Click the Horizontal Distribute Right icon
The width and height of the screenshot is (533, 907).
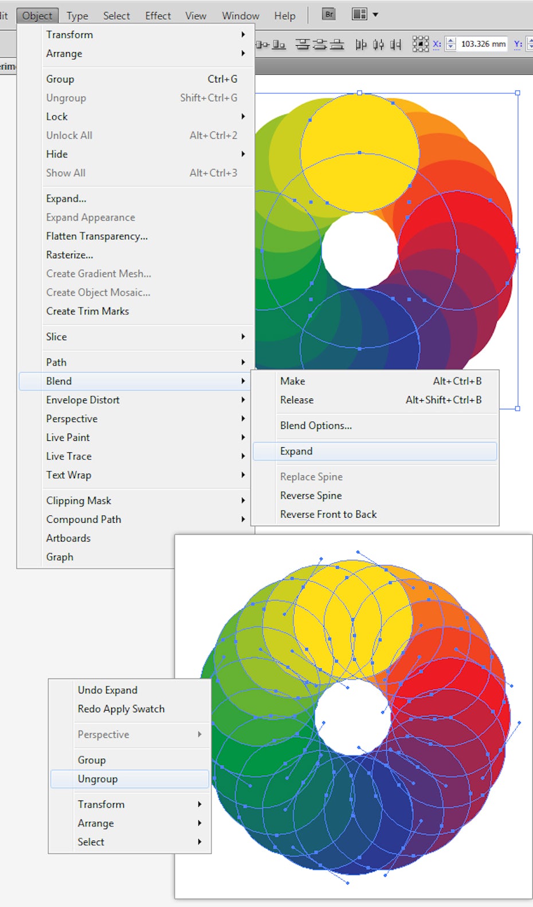395,44
